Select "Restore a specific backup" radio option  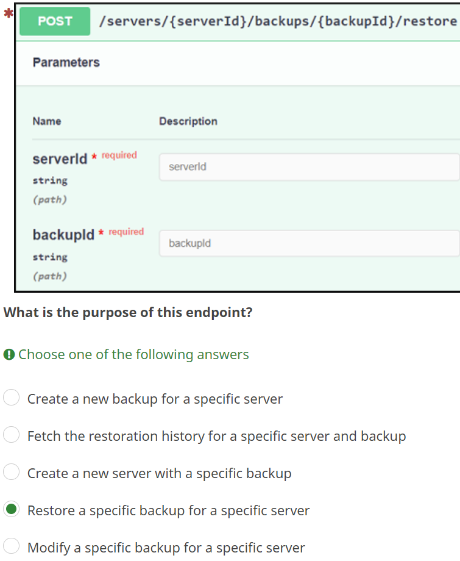pyautogui.click(x=12, y=510)
